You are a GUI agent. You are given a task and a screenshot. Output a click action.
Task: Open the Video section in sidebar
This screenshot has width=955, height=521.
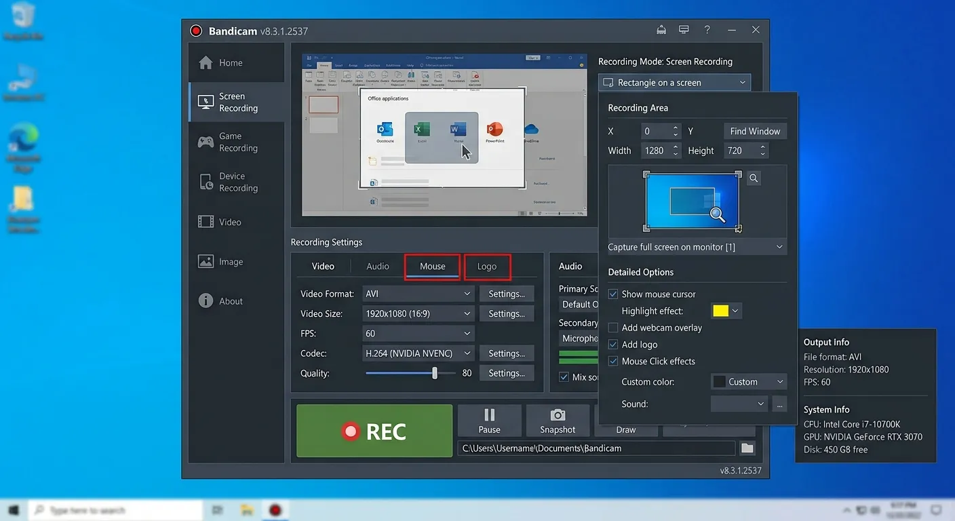[236, 222]
